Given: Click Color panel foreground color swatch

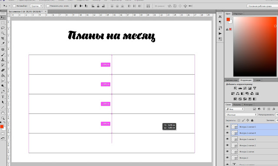Looking at the screenshot, I should (228, 19).
